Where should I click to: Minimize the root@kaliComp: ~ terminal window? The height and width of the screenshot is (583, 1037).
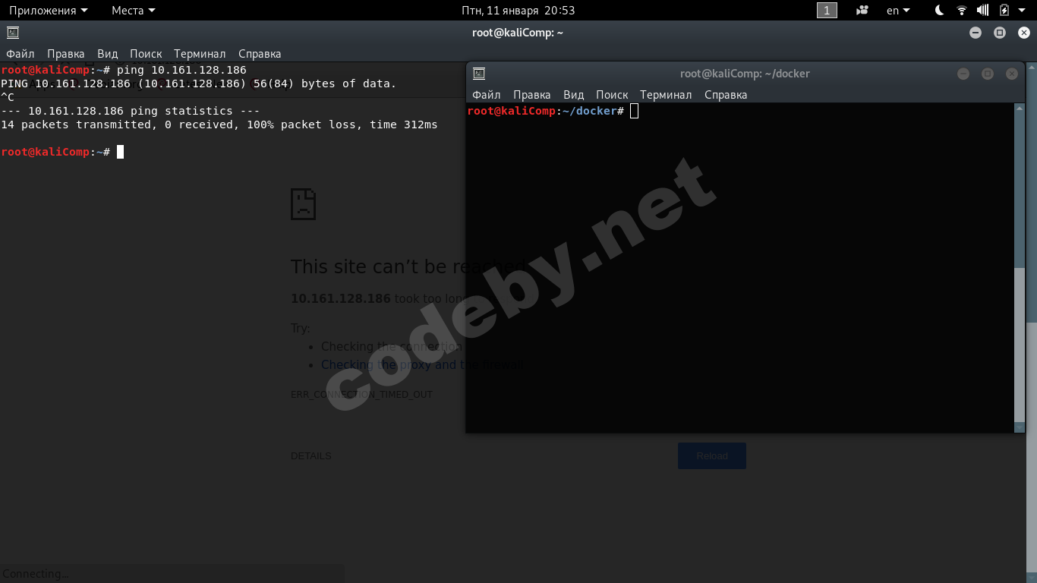tap(976, 33)
